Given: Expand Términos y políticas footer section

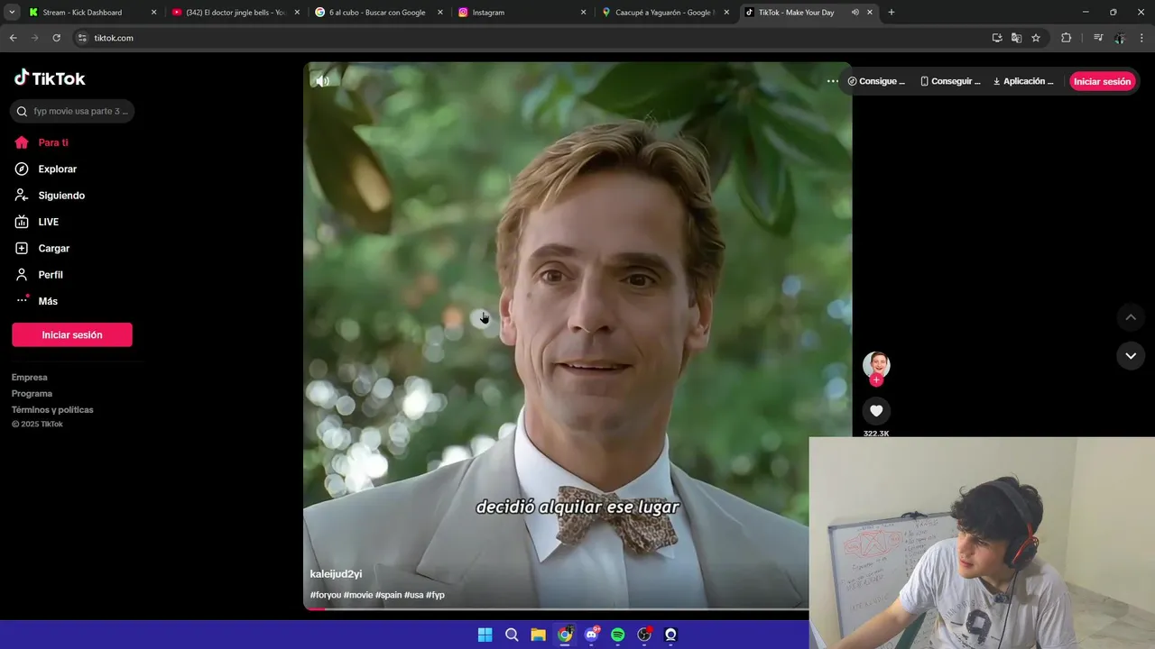Looking at the screenshot, I should [x=52, y=410].
